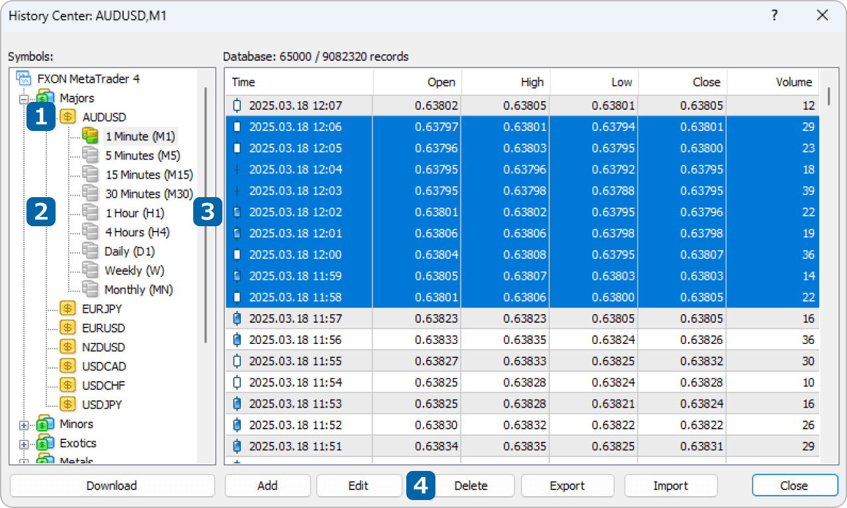847x508 pixels.
Task: Open the help question mark in title bar
Action: [775, 16]
